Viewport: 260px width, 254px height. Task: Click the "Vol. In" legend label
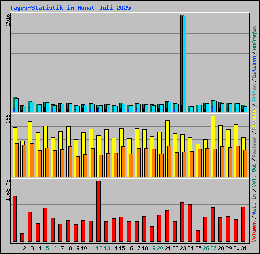point(254,205)
